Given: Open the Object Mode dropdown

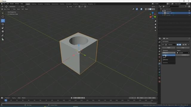Looking at the screenshot, I should [7, 9].
